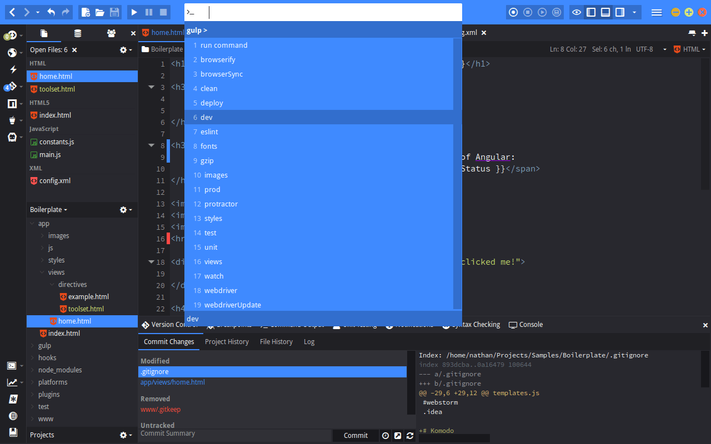
Task: Expand the images folder
Action: [x=42, y=236]
